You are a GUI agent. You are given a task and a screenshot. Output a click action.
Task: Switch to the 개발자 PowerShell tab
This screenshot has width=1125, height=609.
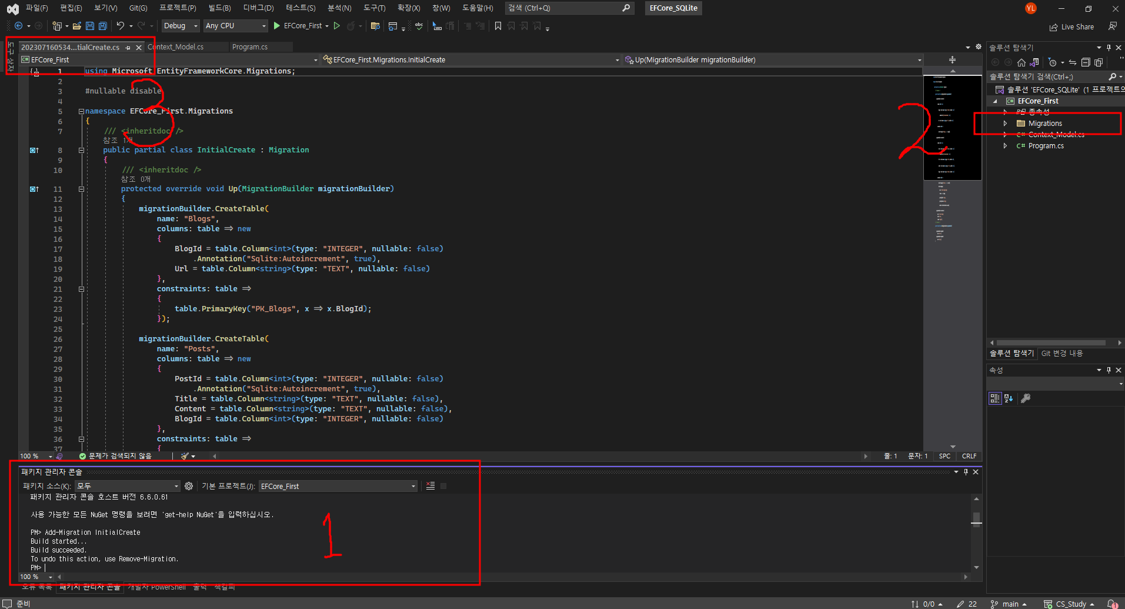pos(156,587)
